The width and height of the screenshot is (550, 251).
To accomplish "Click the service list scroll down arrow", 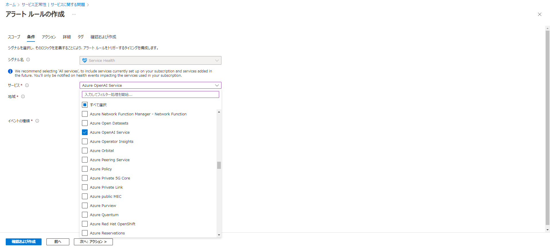I will pos(219,235).
